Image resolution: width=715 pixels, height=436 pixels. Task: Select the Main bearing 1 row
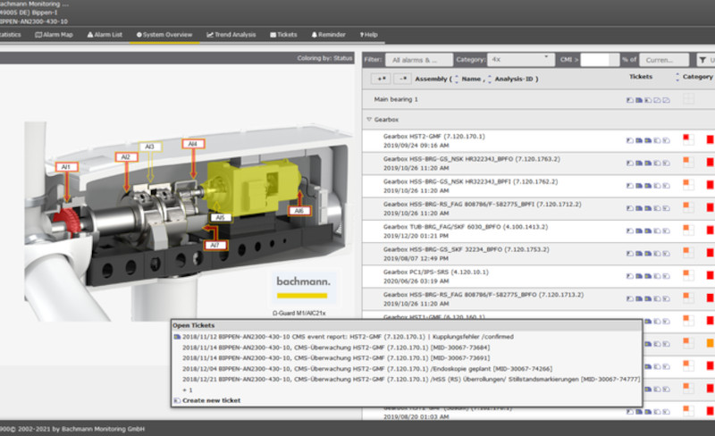[539, 99]
